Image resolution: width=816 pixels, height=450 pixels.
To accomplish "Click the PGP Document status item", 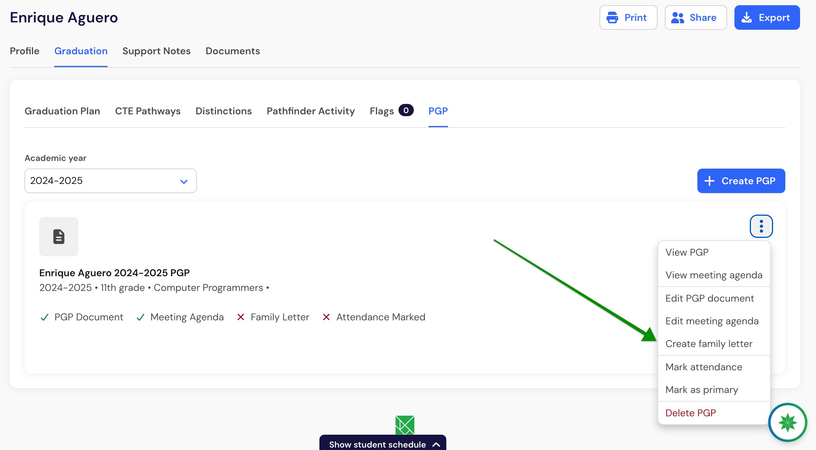I will point(82,317).
